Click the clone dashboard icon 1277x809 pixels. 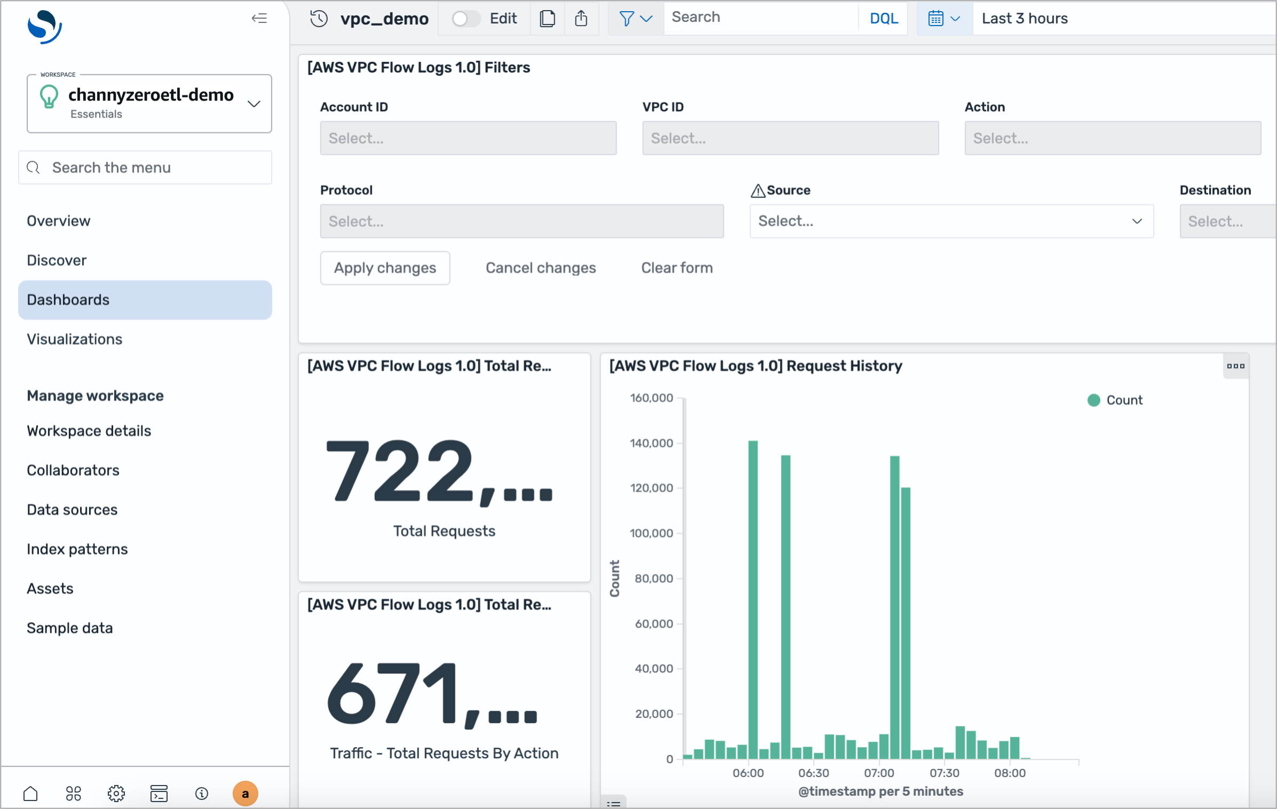(547, 18)
